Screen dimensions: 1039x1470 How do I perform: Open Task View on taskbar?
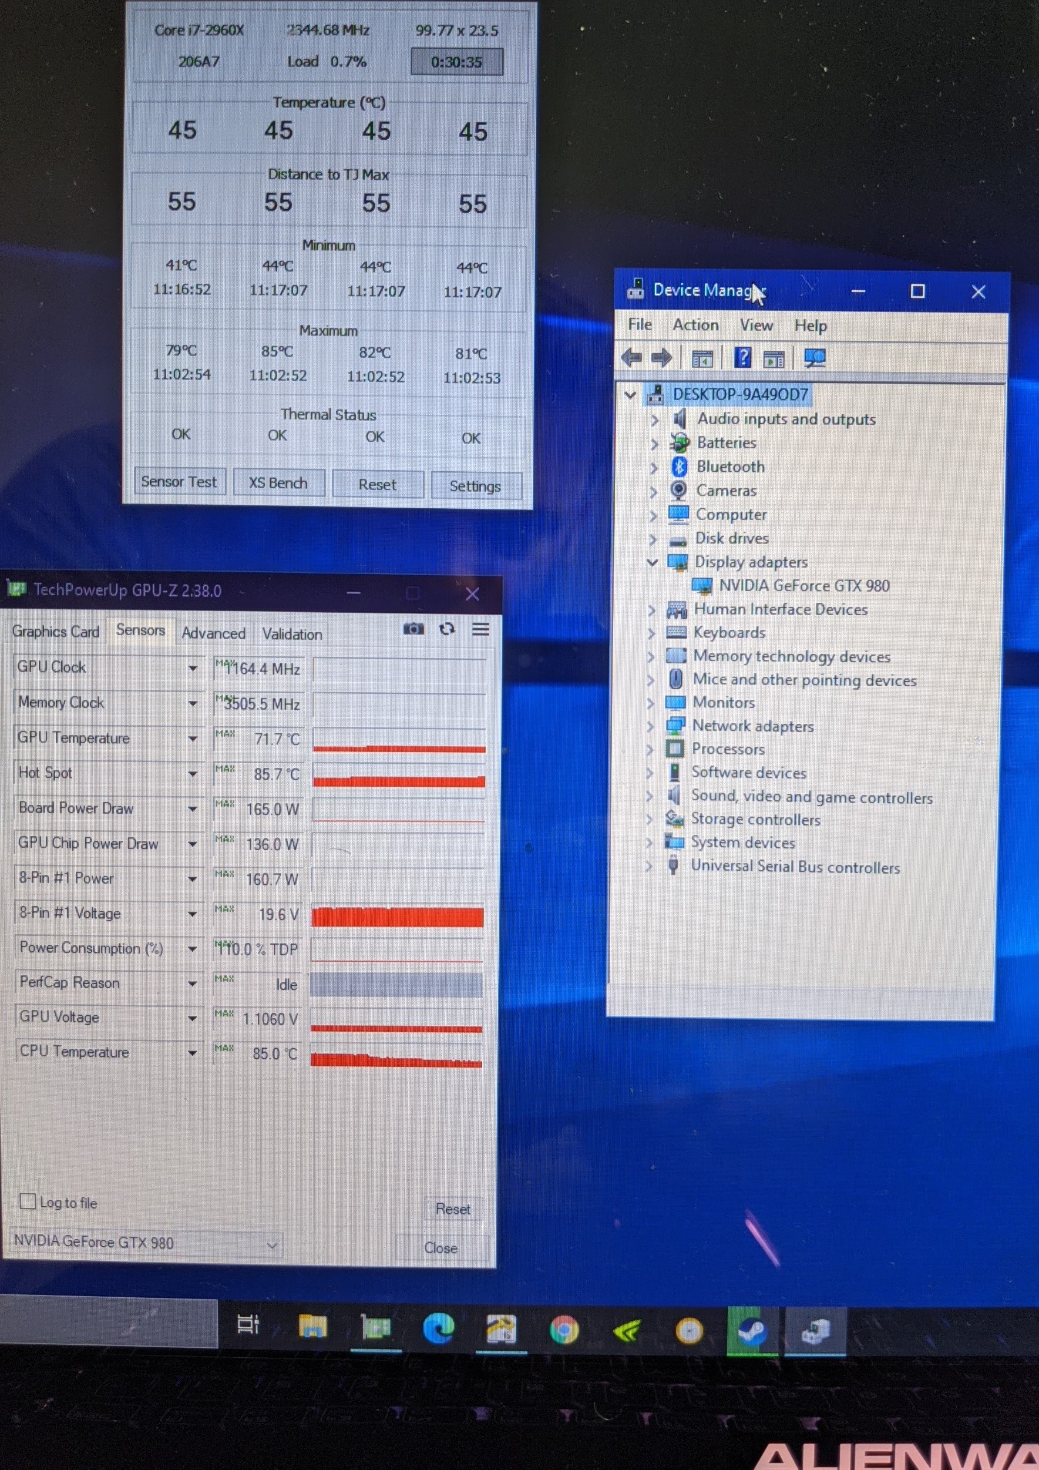tap(248, 1324)
